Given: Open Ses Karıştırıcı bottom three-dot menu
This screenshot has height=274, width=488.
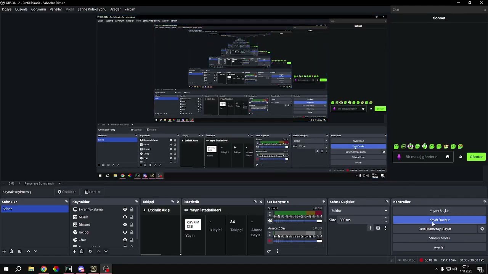Looking at the screenshot, I should click(278, 251).
